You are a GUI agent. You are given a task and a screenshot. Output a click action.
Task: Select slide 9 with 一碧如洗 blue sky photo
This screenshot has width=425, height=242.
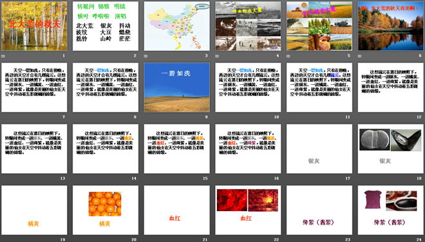point(176,88)
